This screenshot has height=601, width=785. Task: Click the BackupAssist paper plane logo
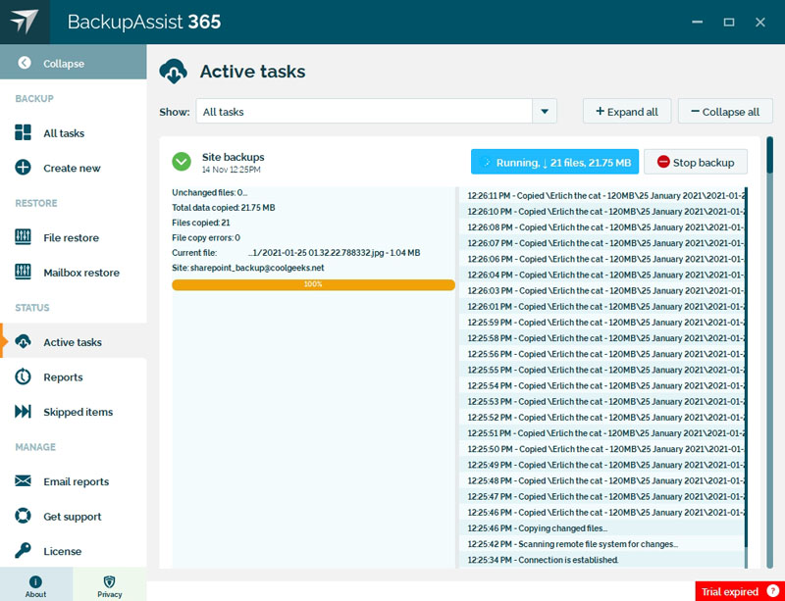(x=25, y=22)
